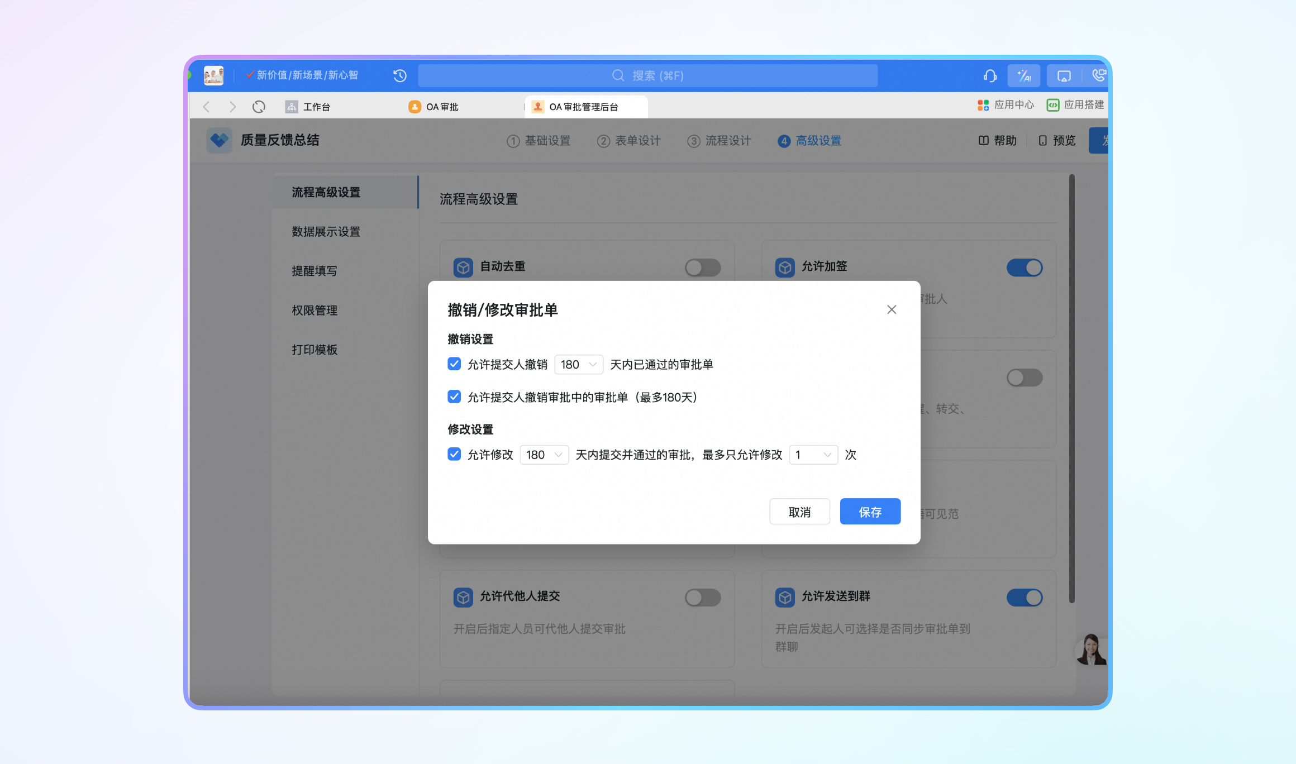The height and width of the screenshot is (764, 1296).
Task: Uncheck the 允许修改 checkbox
Action: [x=454, y=454]
